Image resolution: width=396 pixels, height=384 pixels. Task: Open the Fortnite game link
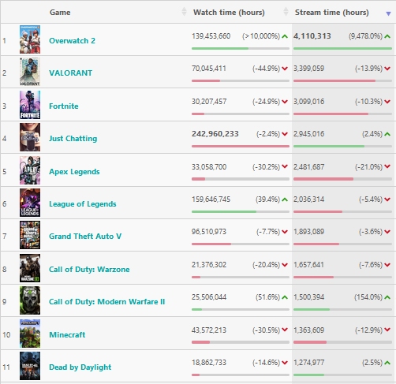click(64, 106)
